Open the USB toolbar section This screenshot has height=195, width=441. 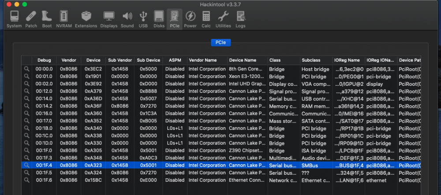pyautogui.click(x=143, y=19)
